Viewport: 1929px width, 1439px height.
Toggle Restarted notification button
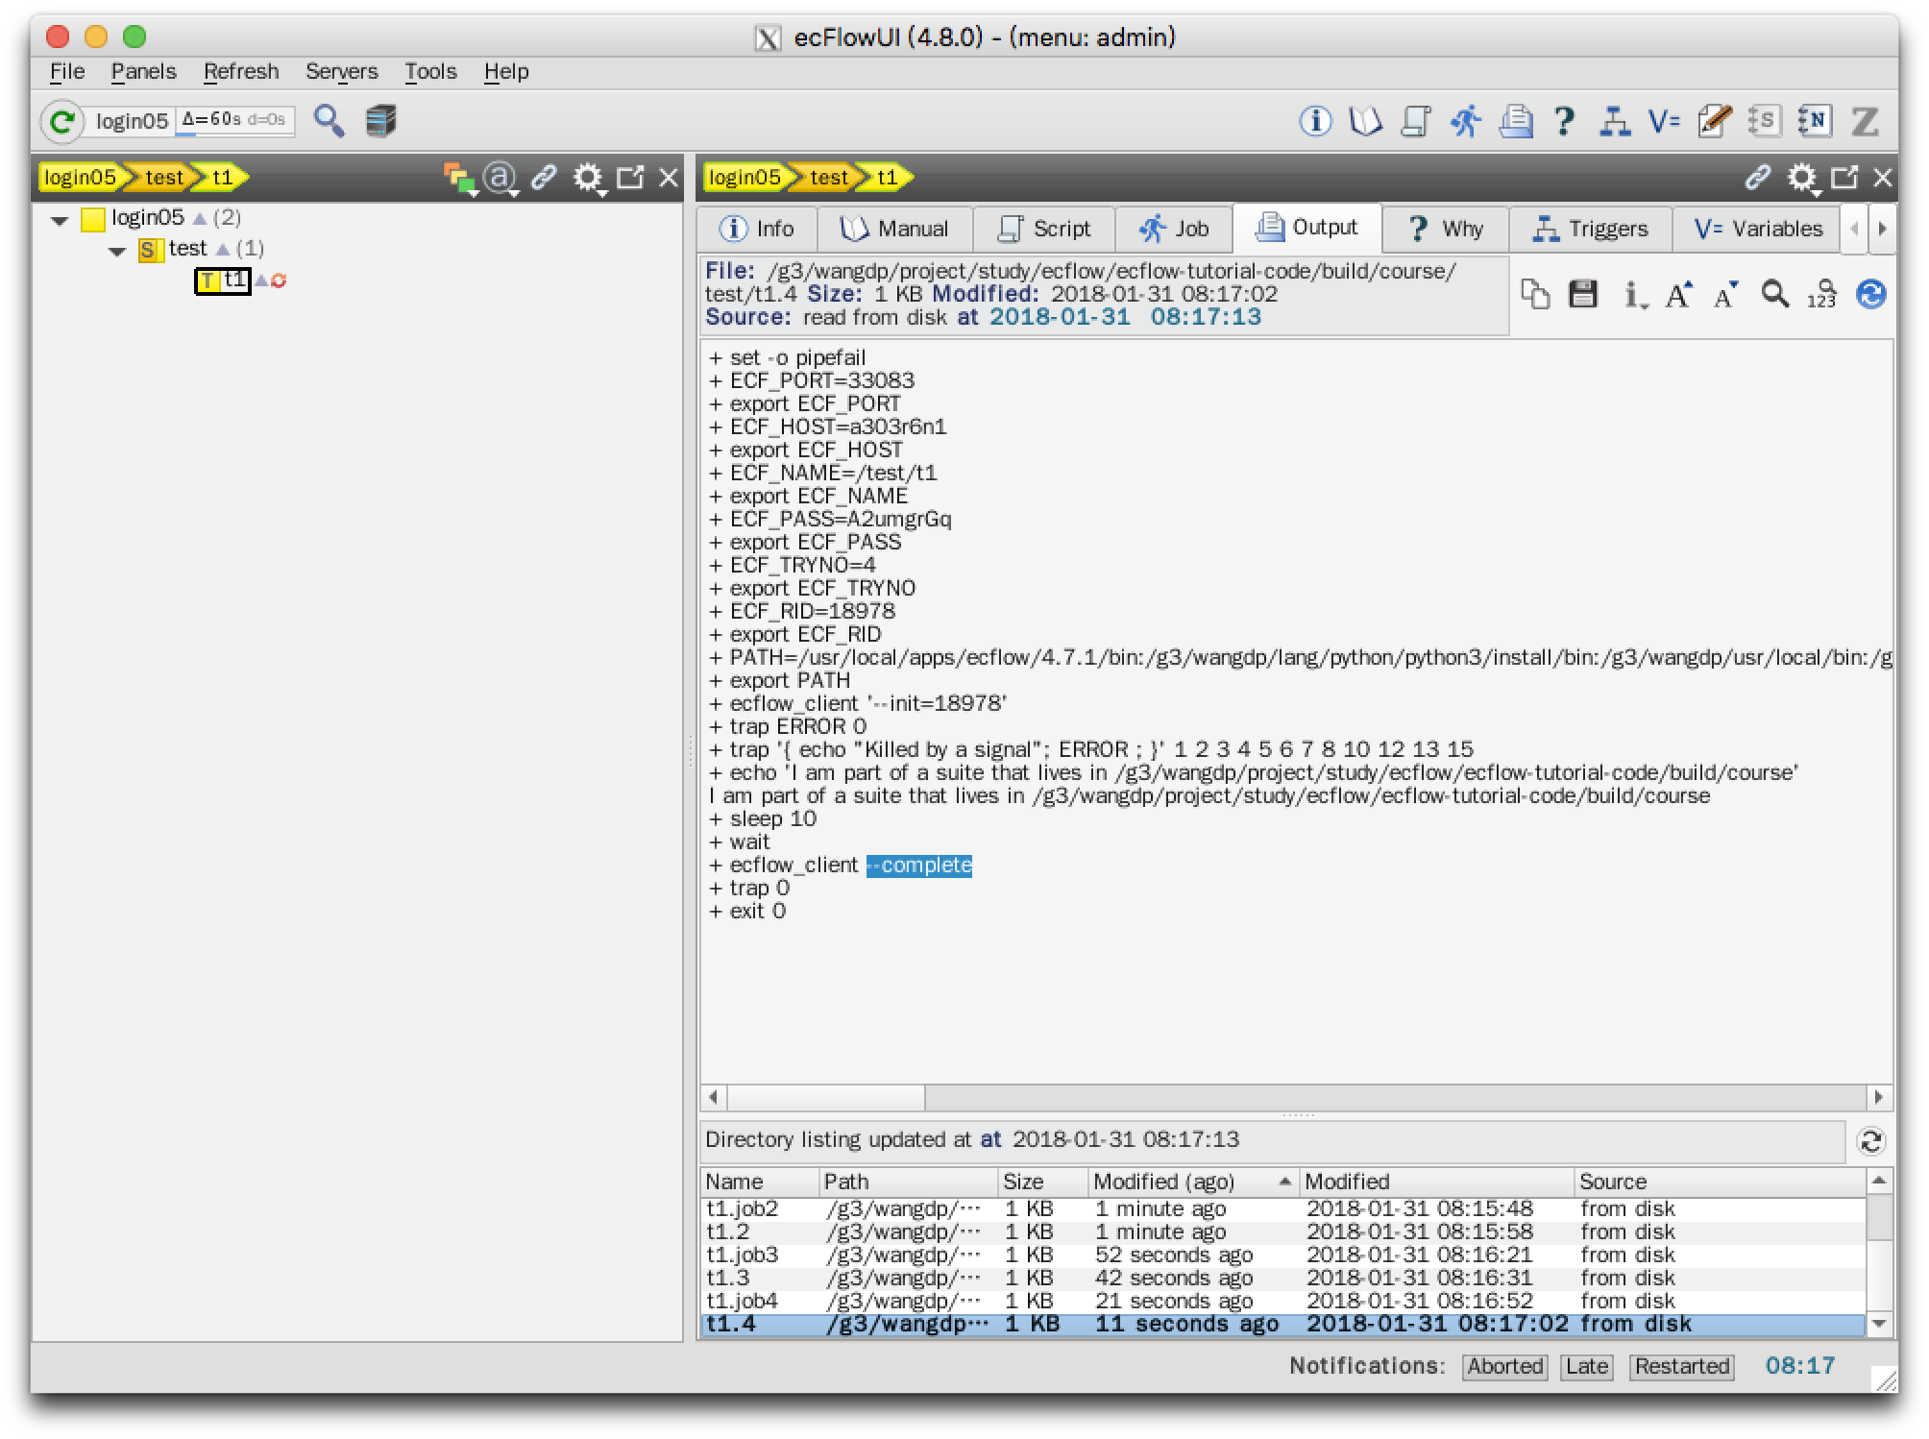[x=1681, y=1366]
